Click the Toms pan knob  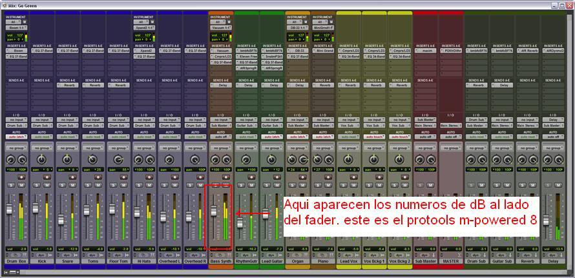pyautogui.click(x=93, y=160)
